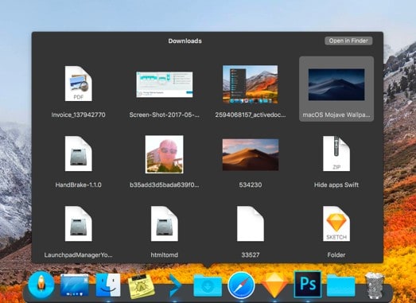Viewport: 416px width, 303px height.
Task: Open Finder from the Dock
Action: tap(108, 285)
